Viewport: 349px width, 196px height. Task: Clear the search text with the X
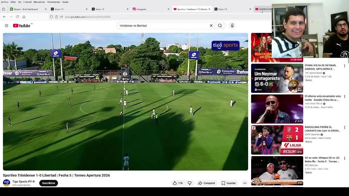tap(211, 26)
